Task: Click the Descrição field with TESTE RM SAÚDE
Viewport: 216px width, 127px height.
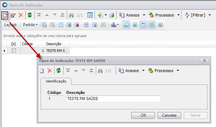Action: pyautogui.click(x=113, y=99)
